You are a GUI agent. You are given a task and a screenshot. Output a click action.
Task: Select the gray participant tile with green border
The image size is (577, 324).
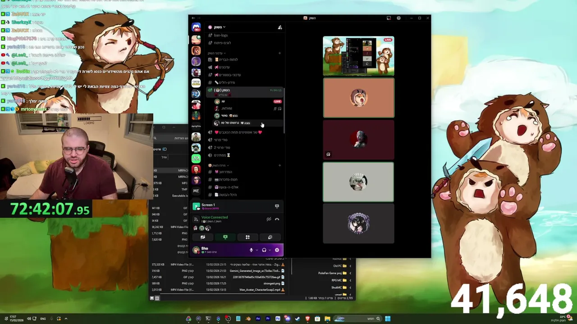[x=358, y=182]
